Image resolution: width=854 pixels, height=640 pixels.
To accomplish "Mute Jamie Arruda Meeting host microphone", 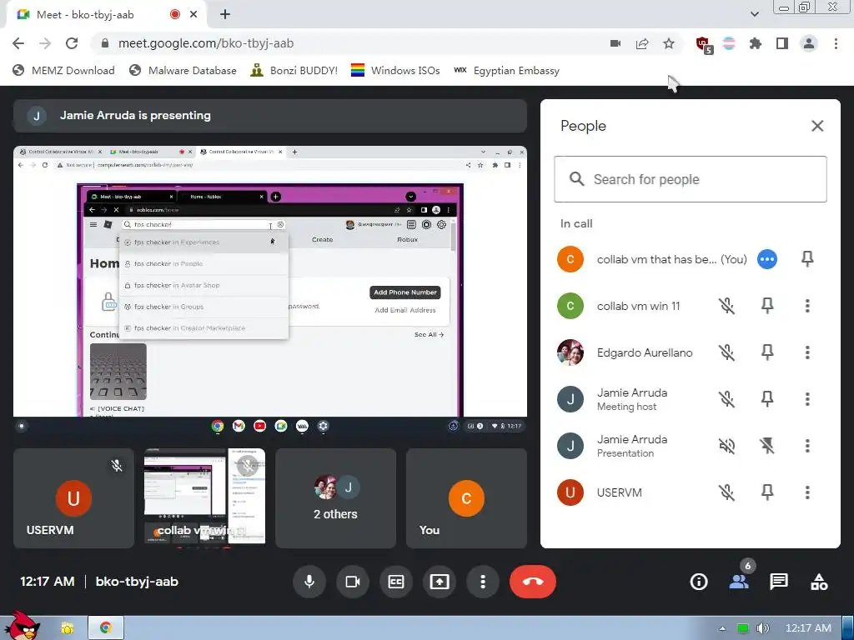I will (726, 399).
